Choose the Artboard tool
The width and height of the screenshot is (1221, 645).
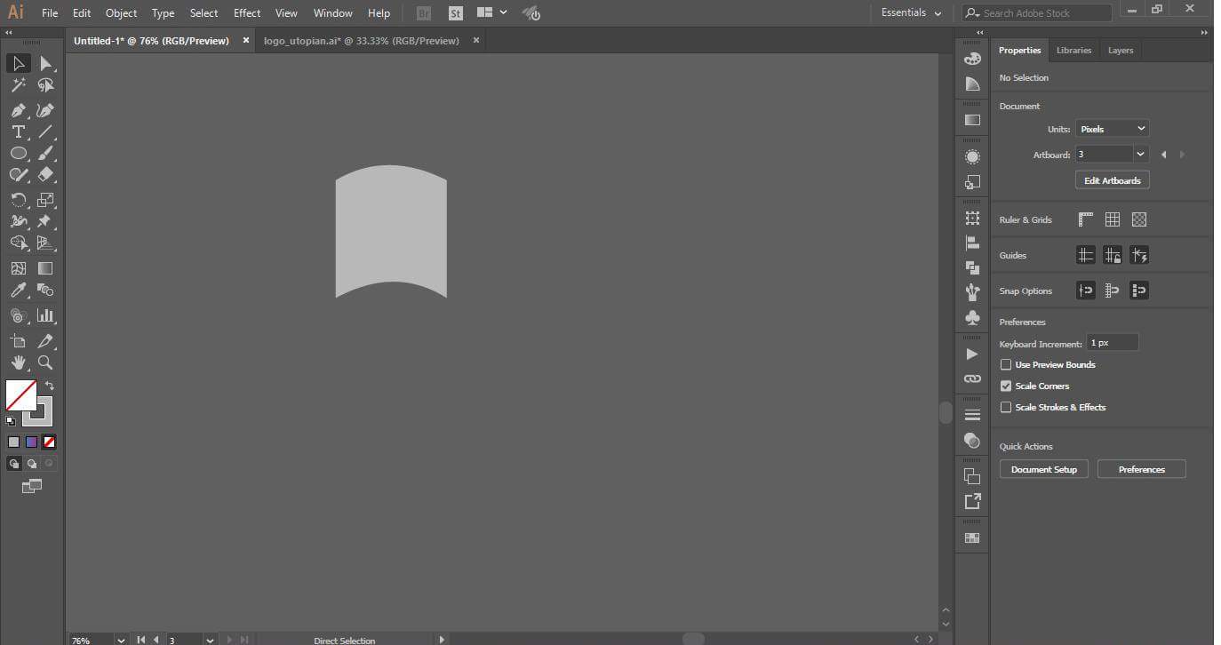[x=18, y=341]
